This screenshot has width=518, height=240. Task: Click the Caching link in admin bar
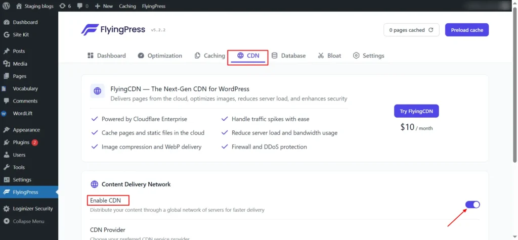coord(127,6)
